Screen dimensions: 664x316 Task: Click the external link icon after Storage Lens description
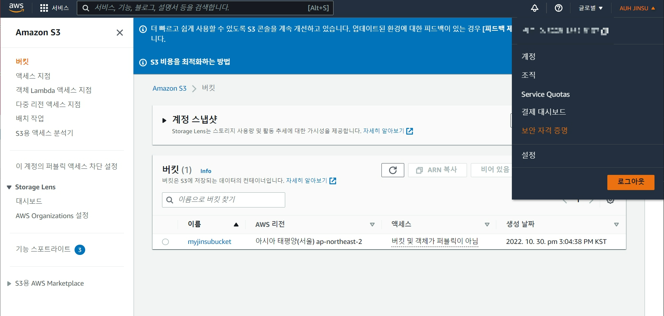pyautogui.click(x=410, y=131)
